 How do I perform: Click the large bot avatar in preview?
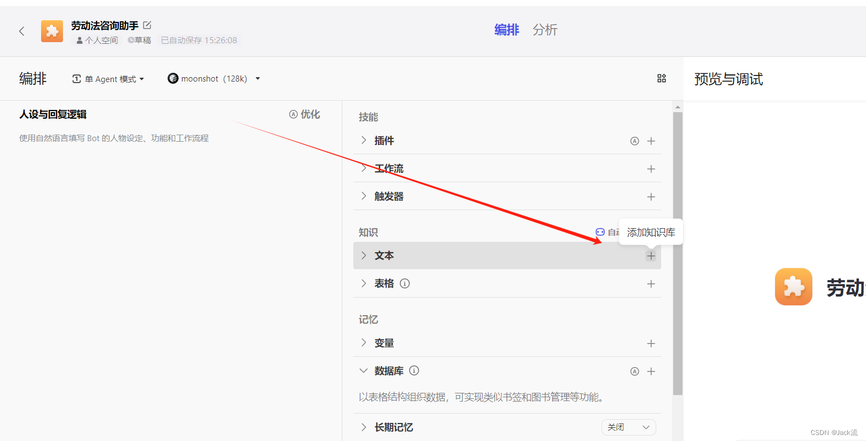coord(794,287)
